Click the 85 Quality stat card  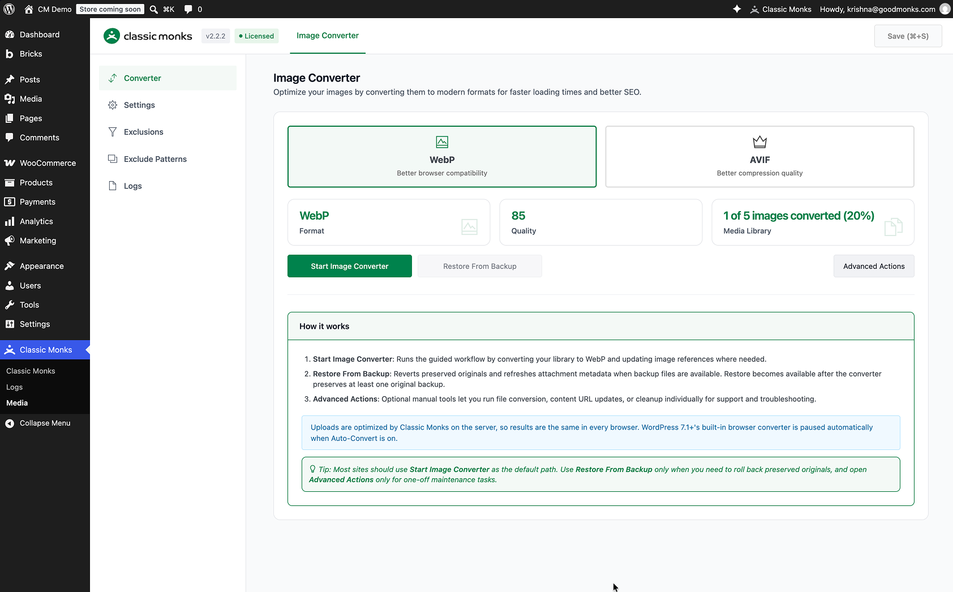pyautogui.click(x=601, y=222)
